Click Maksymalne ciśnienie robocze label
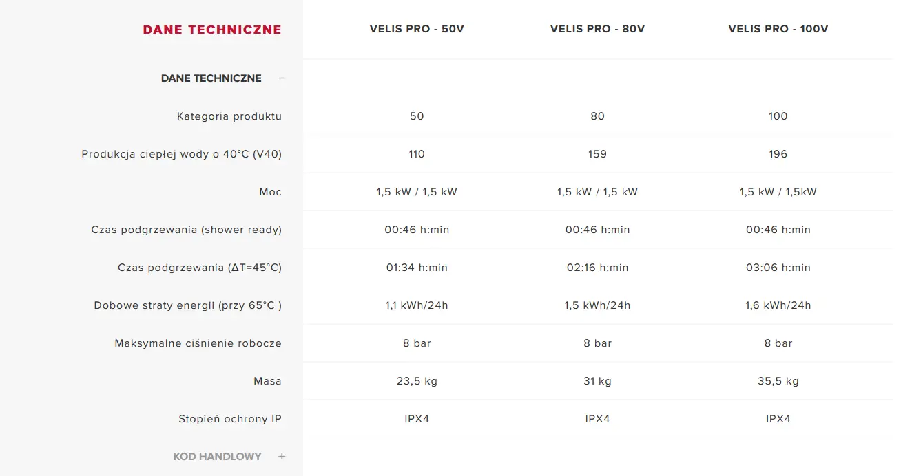Image resolution: width=923 pixels, height=476 pixels. coord(198,343)
